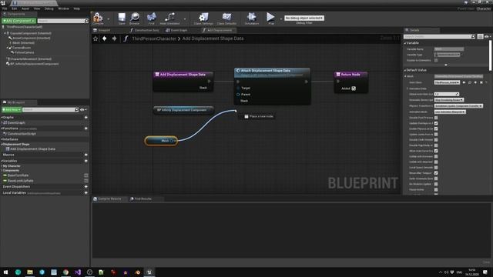The height and width of the screenshot is (277, 493).
Task: Click the Details property matrix grid icon
Action: pyautogui.click(x=480, y=37)
